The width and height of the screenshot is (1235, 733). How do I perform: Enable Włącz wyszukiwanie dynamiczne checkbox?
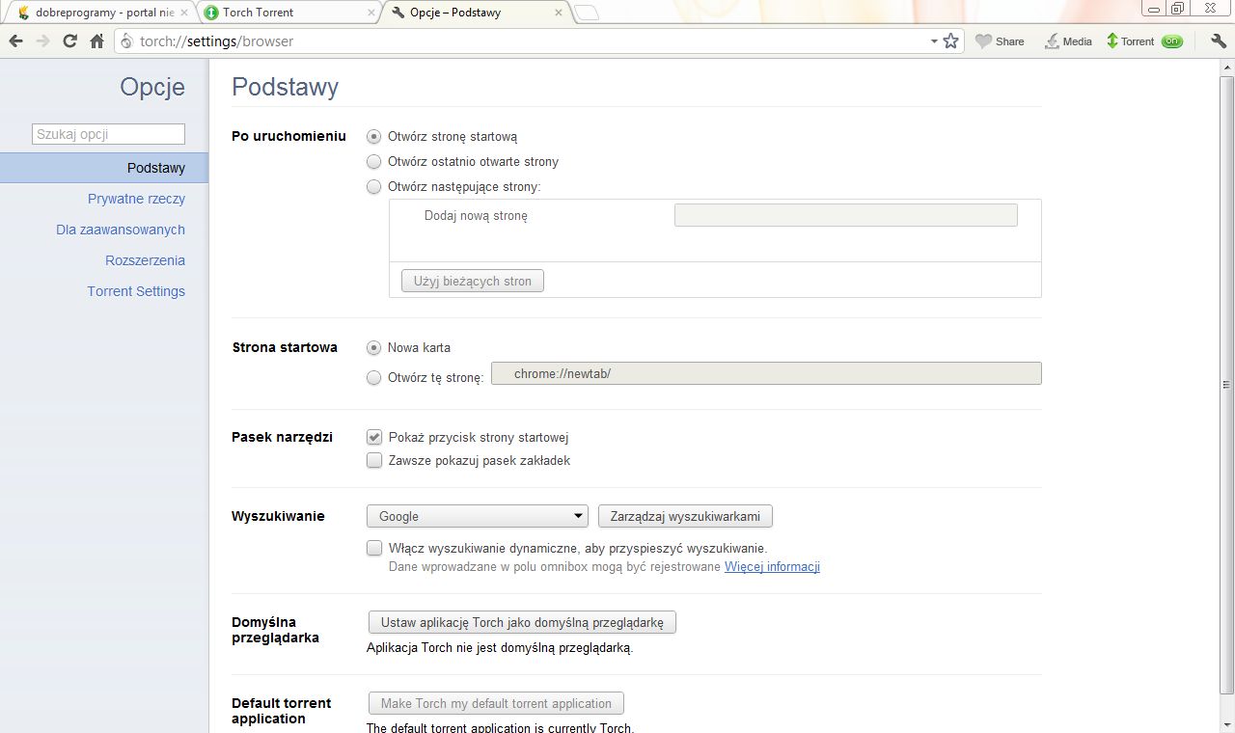(374, 548)
